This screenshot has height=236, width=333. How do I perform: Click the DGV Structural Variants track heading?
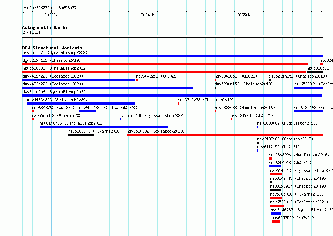pyautogui.click(x=52, y=48)
